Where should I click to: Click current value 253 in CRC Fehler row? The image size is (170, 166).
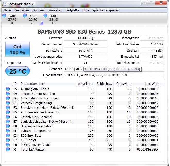click(x=91, y=140)
